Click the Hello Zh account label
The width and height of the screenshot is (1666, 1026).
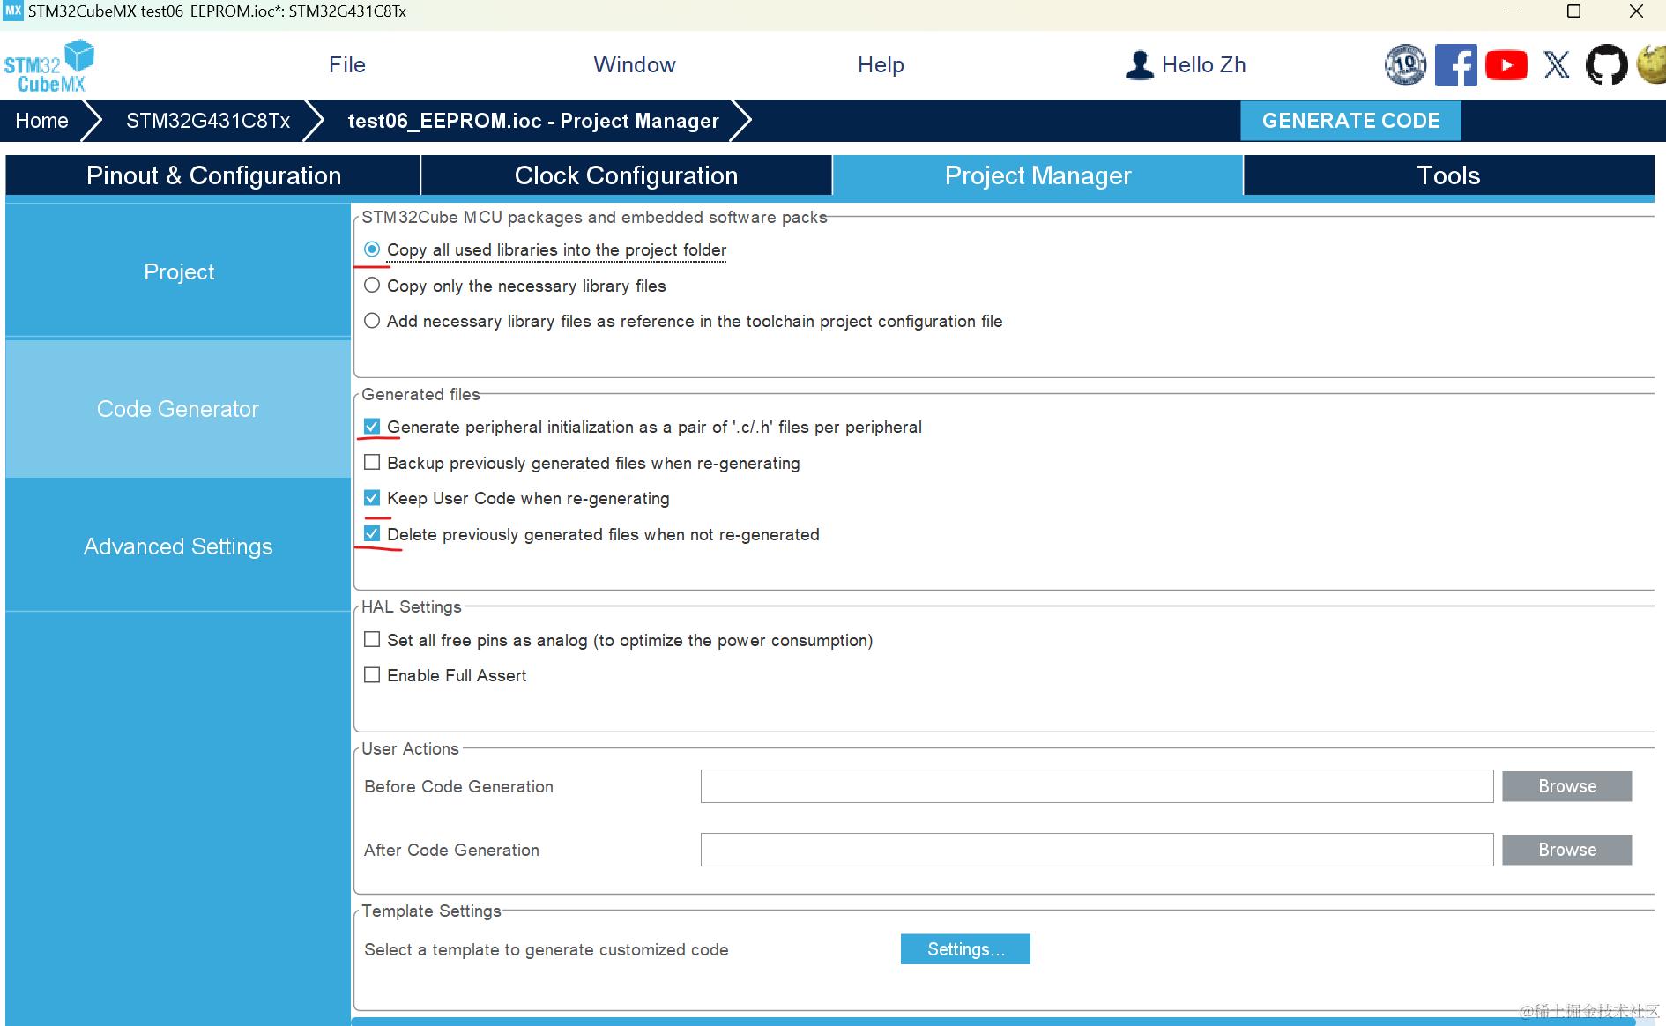point(1203,65)
